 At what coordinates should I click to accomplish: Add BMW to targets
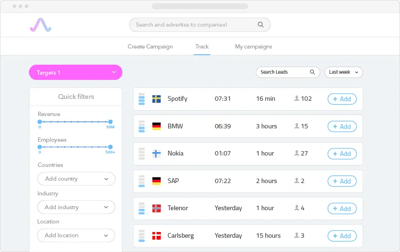(x=342, y=126)
